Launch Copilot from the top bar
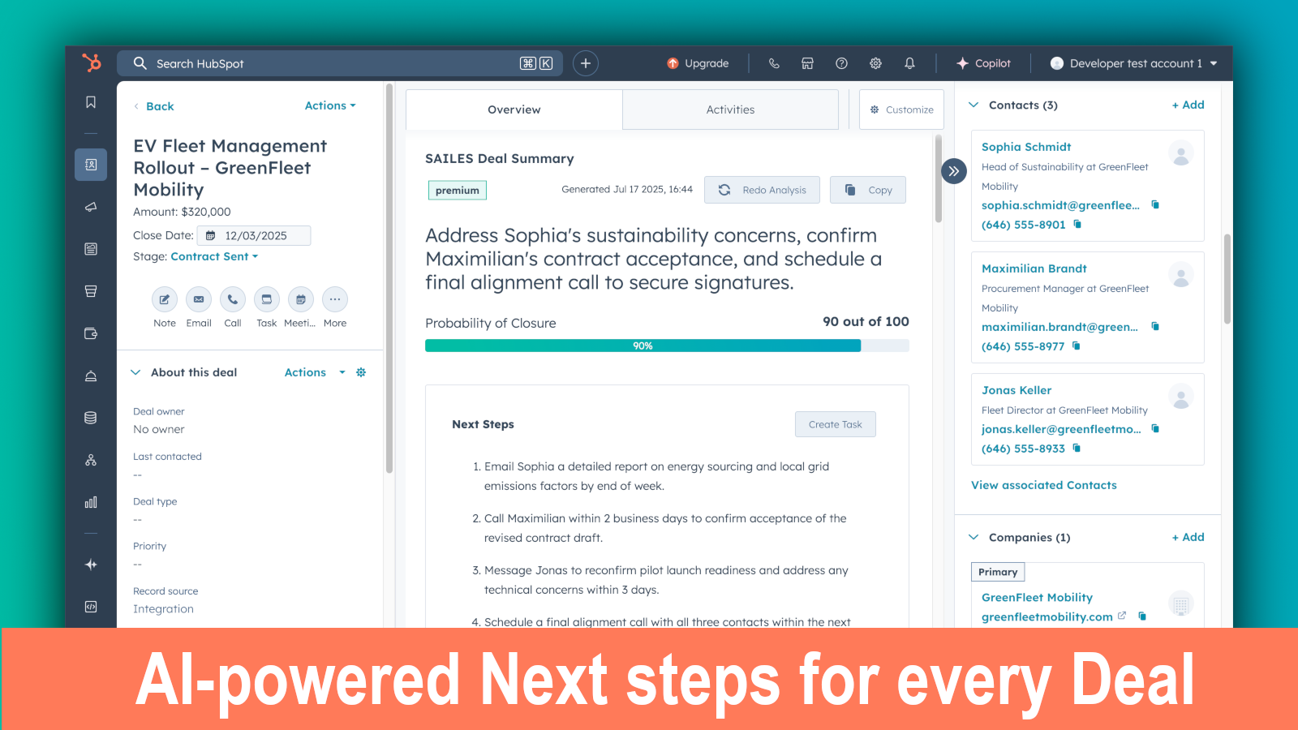The height and width of the screenshot is (730, 1298). (983, 63)
